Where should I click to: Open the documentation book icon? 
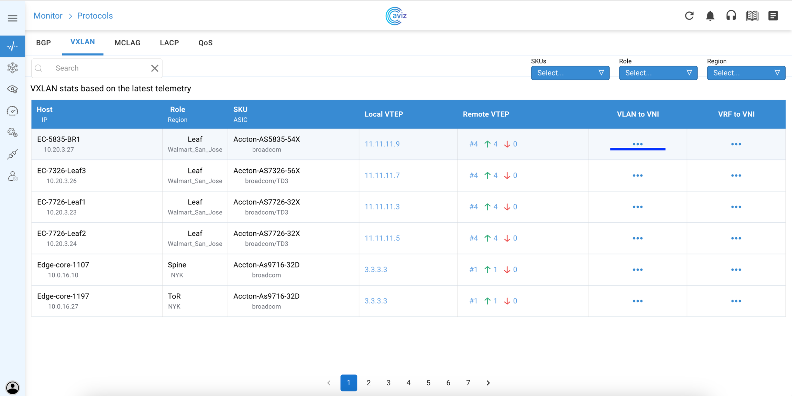coord(752,16)
